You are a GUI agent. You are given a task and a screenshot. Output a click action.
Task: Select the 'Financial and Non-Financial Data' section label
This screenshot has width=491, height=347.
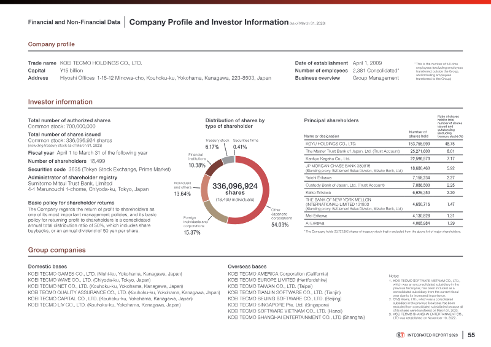(x=74, y=22)
